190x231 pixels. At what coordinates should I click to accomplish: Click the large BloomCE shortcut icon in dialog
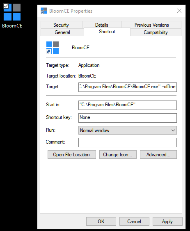(53, 48)
